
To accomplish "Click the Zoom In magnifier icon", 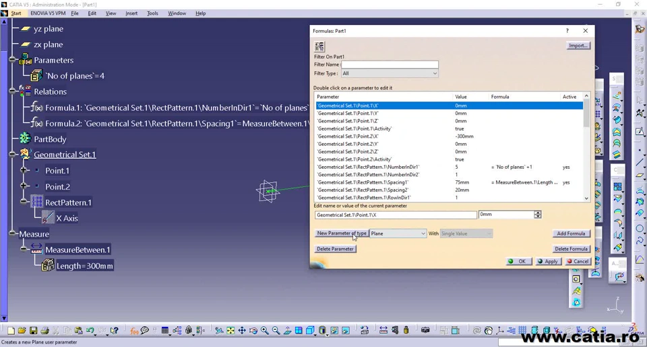I will (264, 331).
